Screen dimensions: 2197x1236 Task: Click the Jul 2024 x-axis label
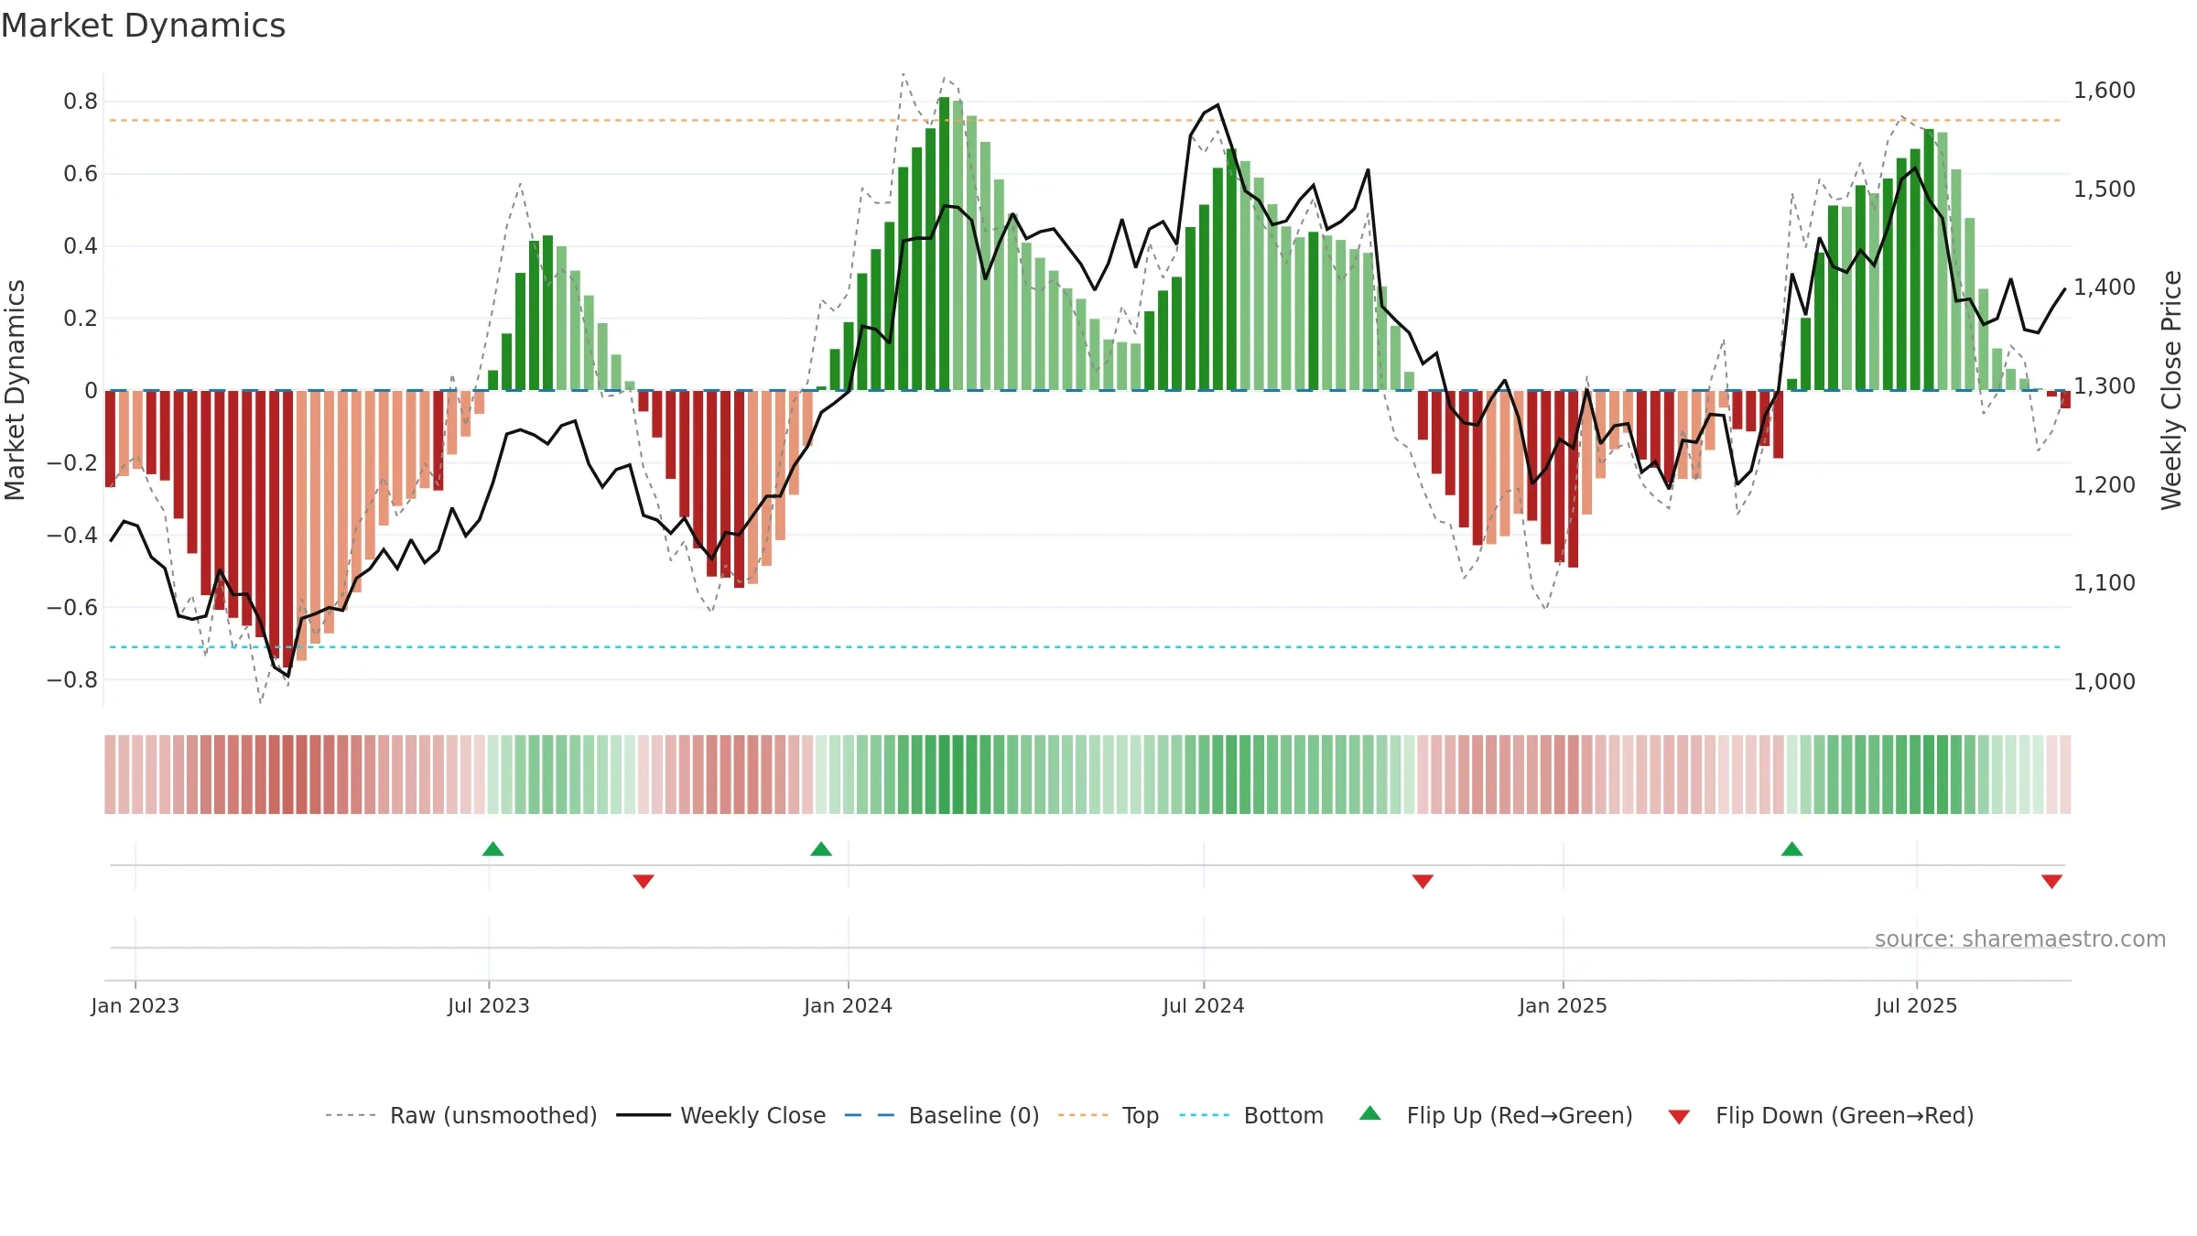(1204, 1005)
